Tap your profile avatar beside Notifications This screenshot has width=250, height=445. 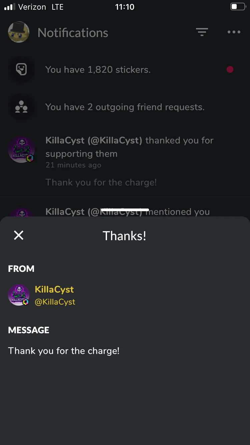pos(19,32)
